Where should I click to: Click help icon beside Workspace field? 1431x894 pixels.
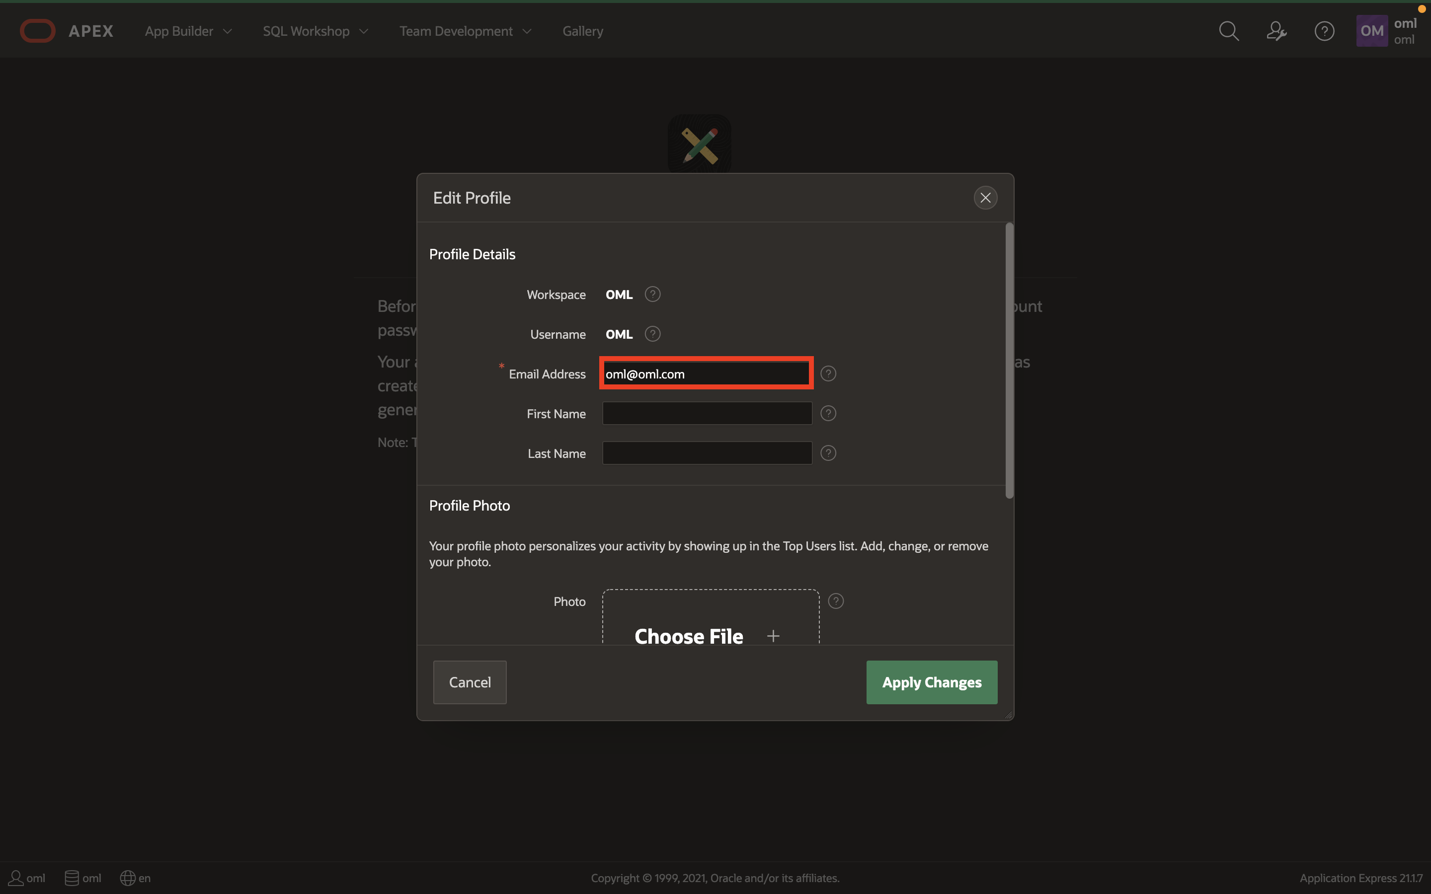652,294
